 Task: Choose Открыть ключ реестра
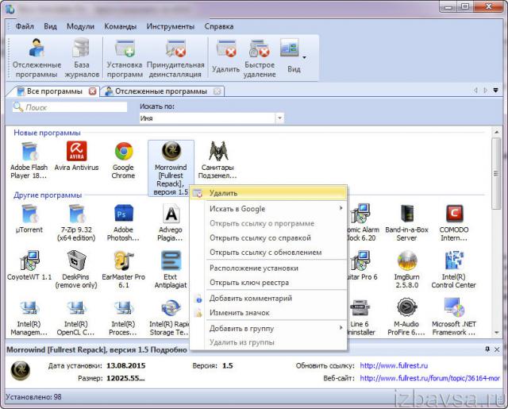[x=268, y=283]
